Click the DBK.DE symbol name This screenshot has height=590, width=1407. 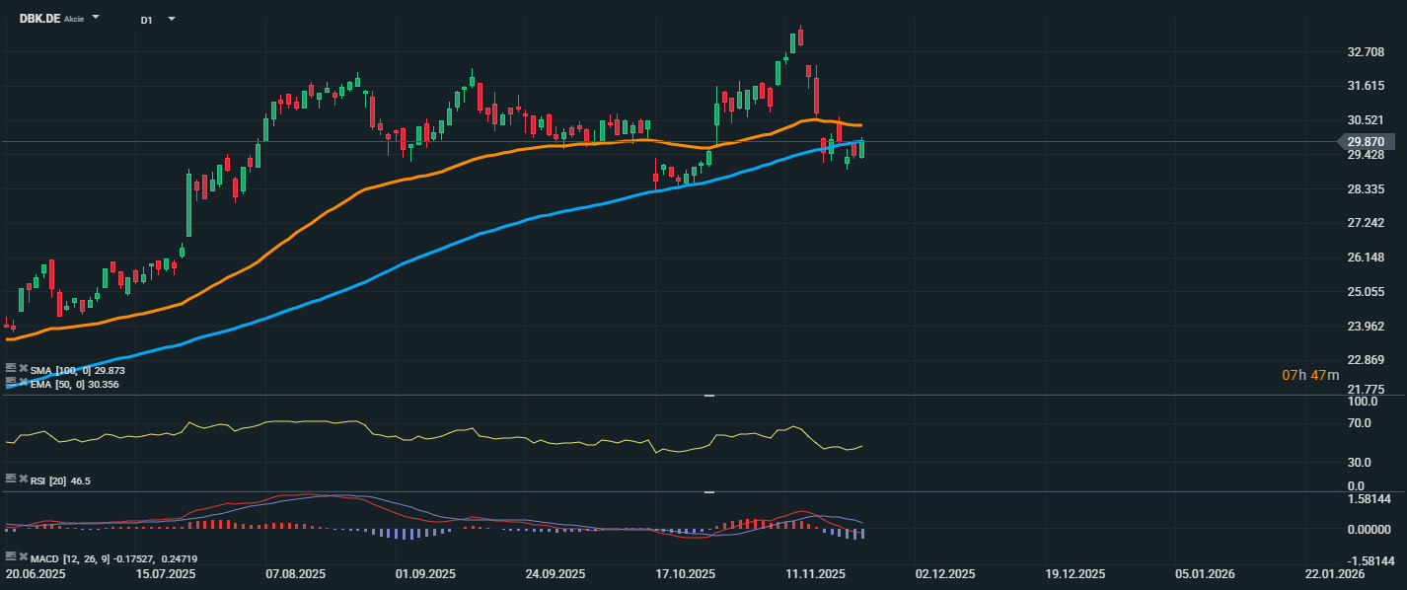point(39,19)
